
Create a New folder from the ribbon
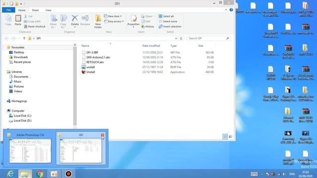tap(98, 21)
